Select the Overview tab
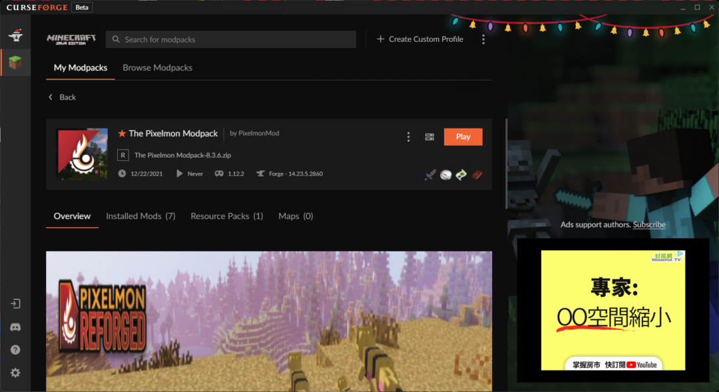719x392 pixels. [x=72, y=216]
